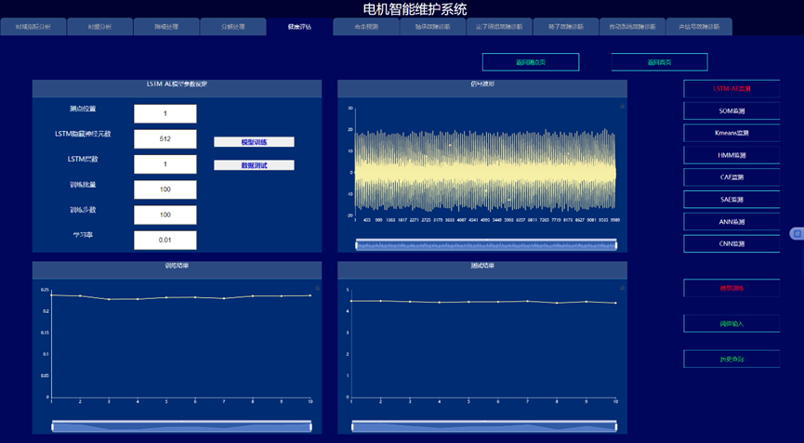Click the save icon on the training results chart
Viewport: 804px width, 443px height.
[x=317, y=289]
